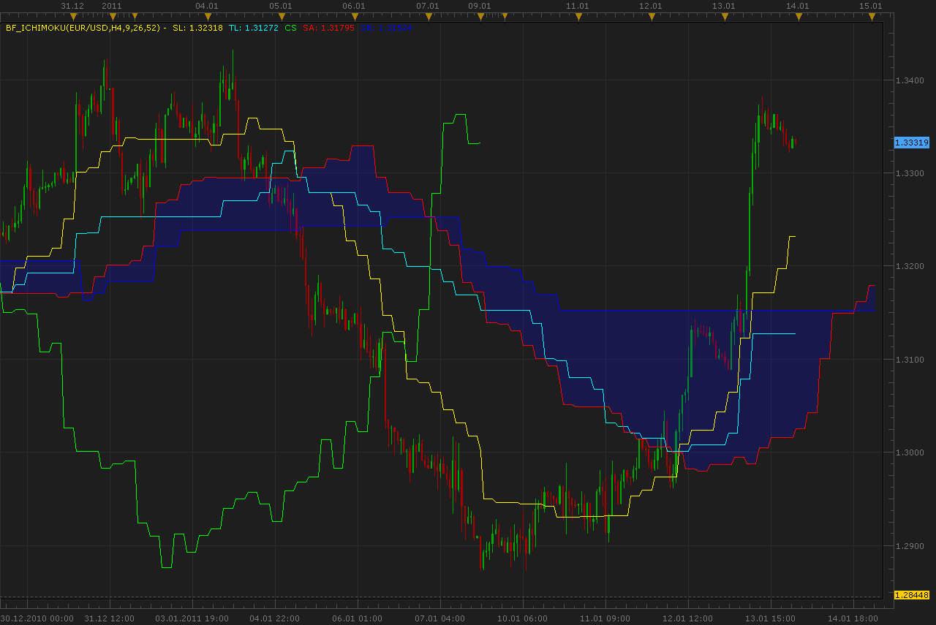
Task: Click the SL: 1.32318 legend value
Action: pos(197,28)
